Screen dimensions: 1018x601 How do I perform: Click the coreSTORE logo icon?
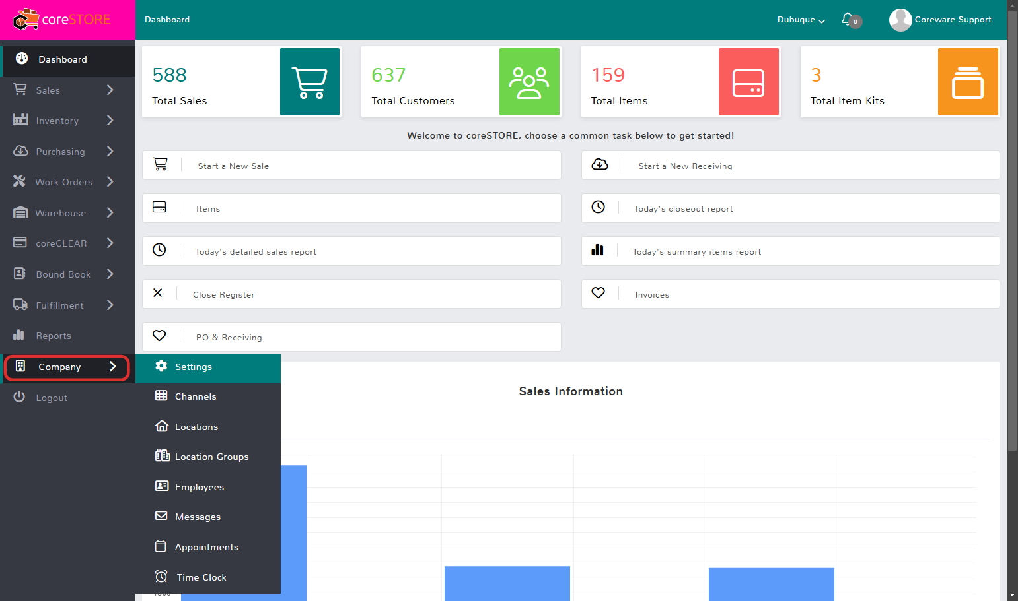26,20
